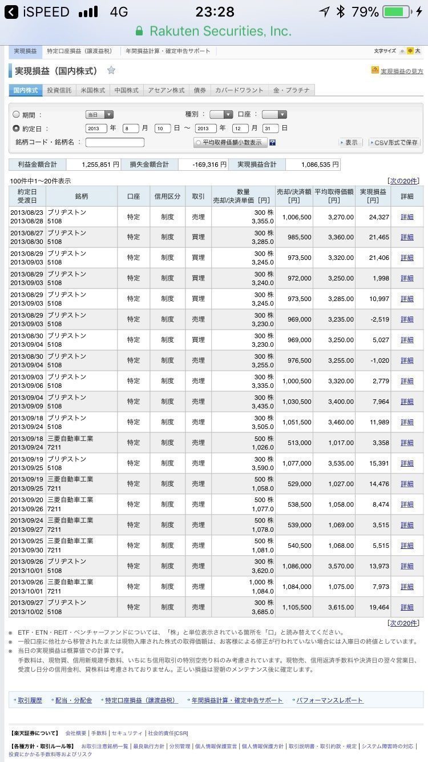Open 詳細 for the row with -1,020 loss
The height and width of the screenshot is (762, 428).
pos(407,360)
